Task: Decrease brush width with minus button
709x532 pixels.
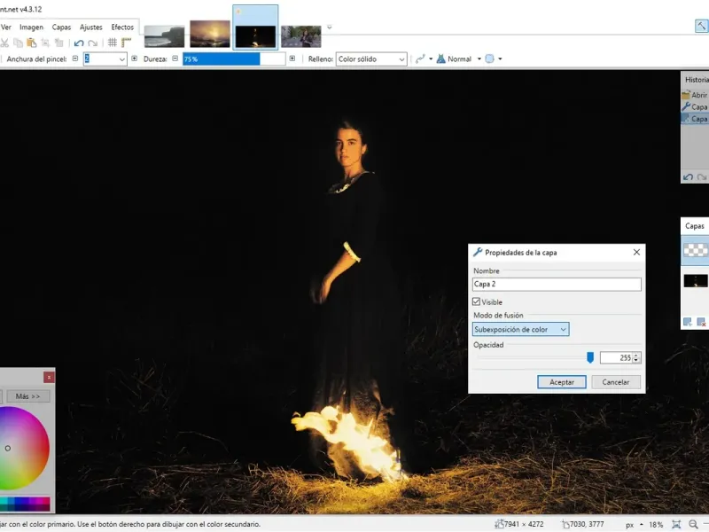Action: point(75,59)
